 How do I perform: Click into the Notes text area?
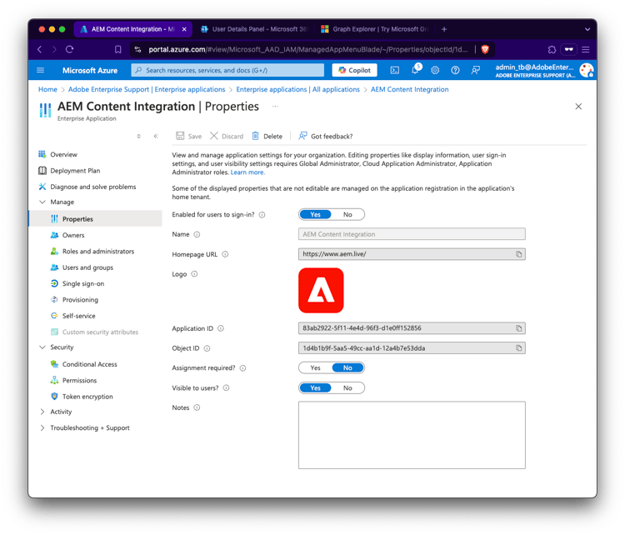[x=412, y=435]
